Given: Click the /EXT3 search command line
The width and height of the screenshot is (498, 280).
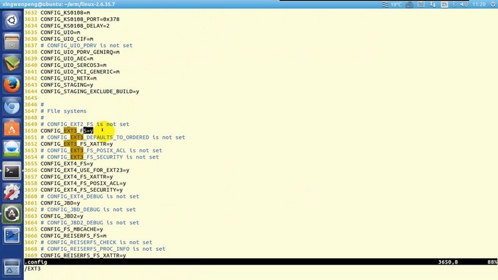Looking at the screenshot, I should [33, 269].
